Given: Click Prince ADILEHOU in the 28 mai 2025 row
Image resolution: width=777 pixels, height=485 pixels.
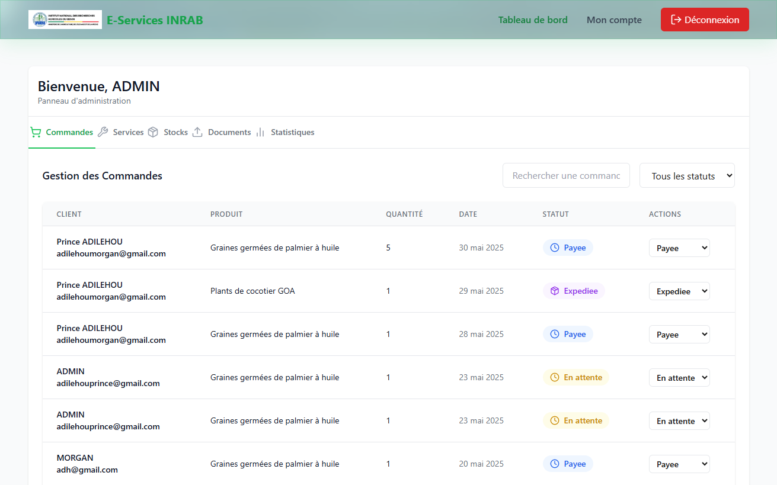Looking at the screenshot, I should click(89, 328).
